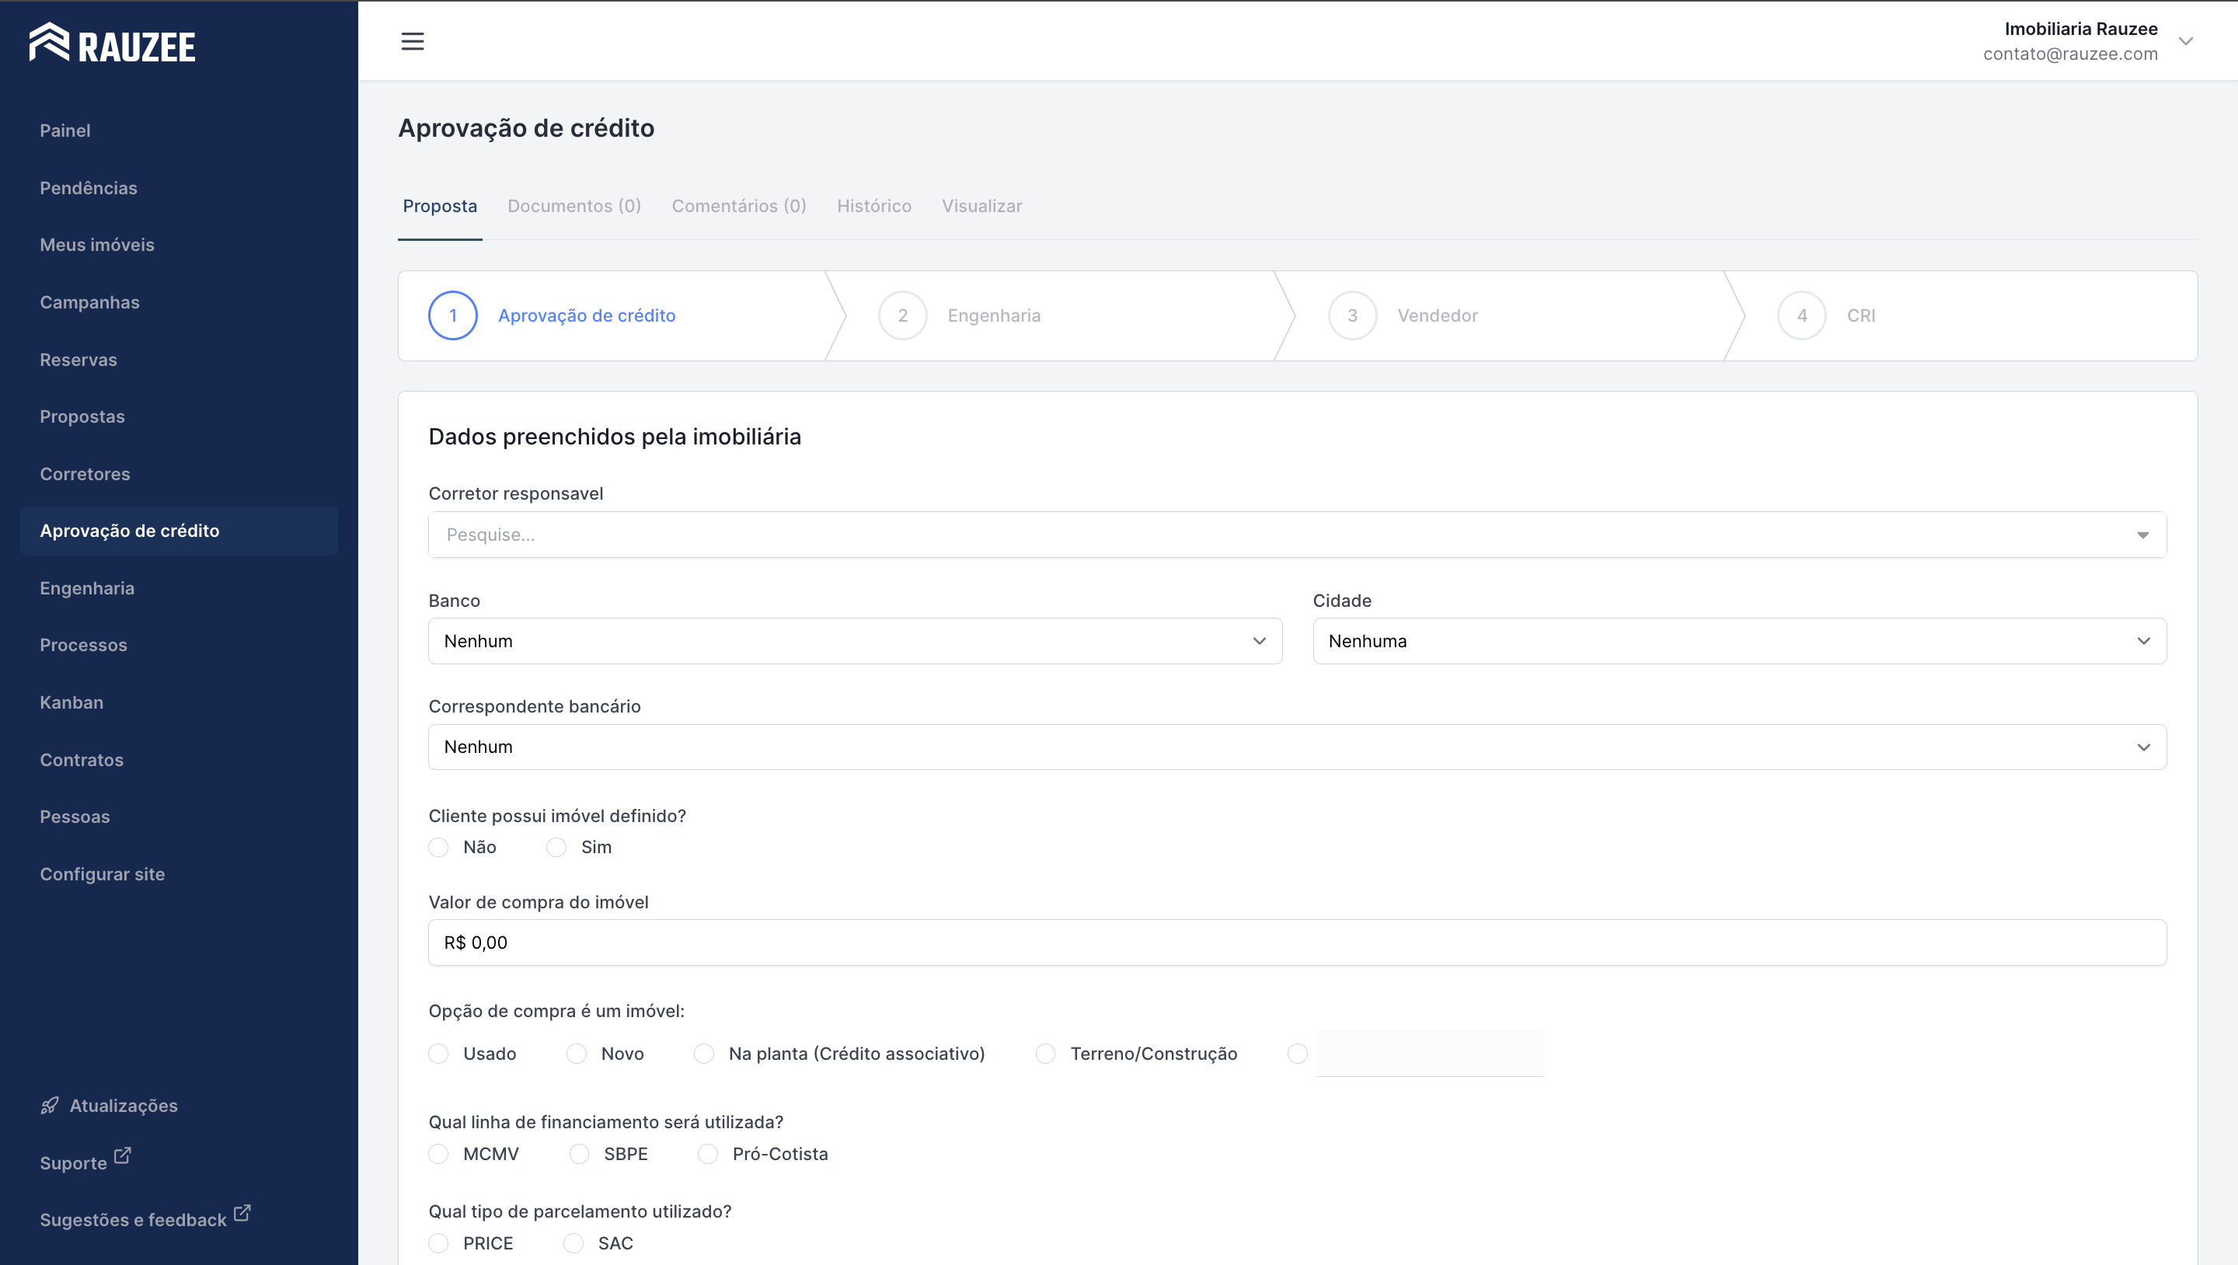Switch to the Comentários (0) tab
Viewport: 2238px width, 1265px height.
click(738, 206)
